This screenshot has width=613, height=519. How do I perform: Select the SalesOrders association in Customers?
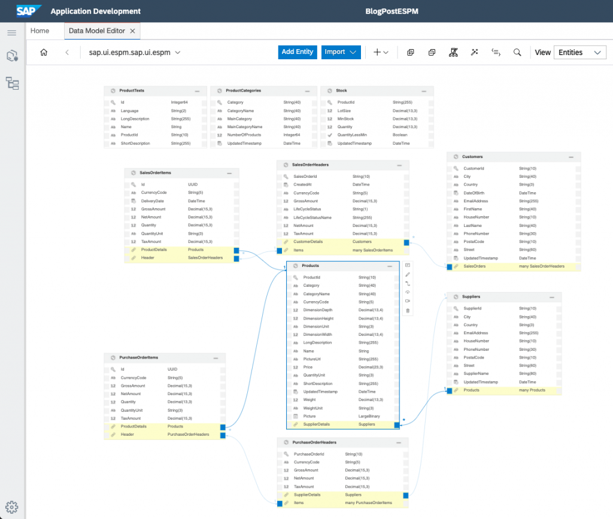(x=514, y=266)
